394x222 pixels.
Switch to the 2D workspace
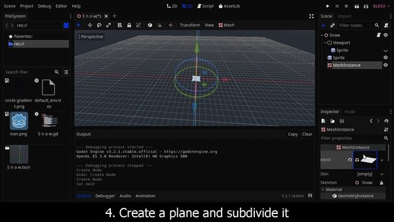(172, 6)
